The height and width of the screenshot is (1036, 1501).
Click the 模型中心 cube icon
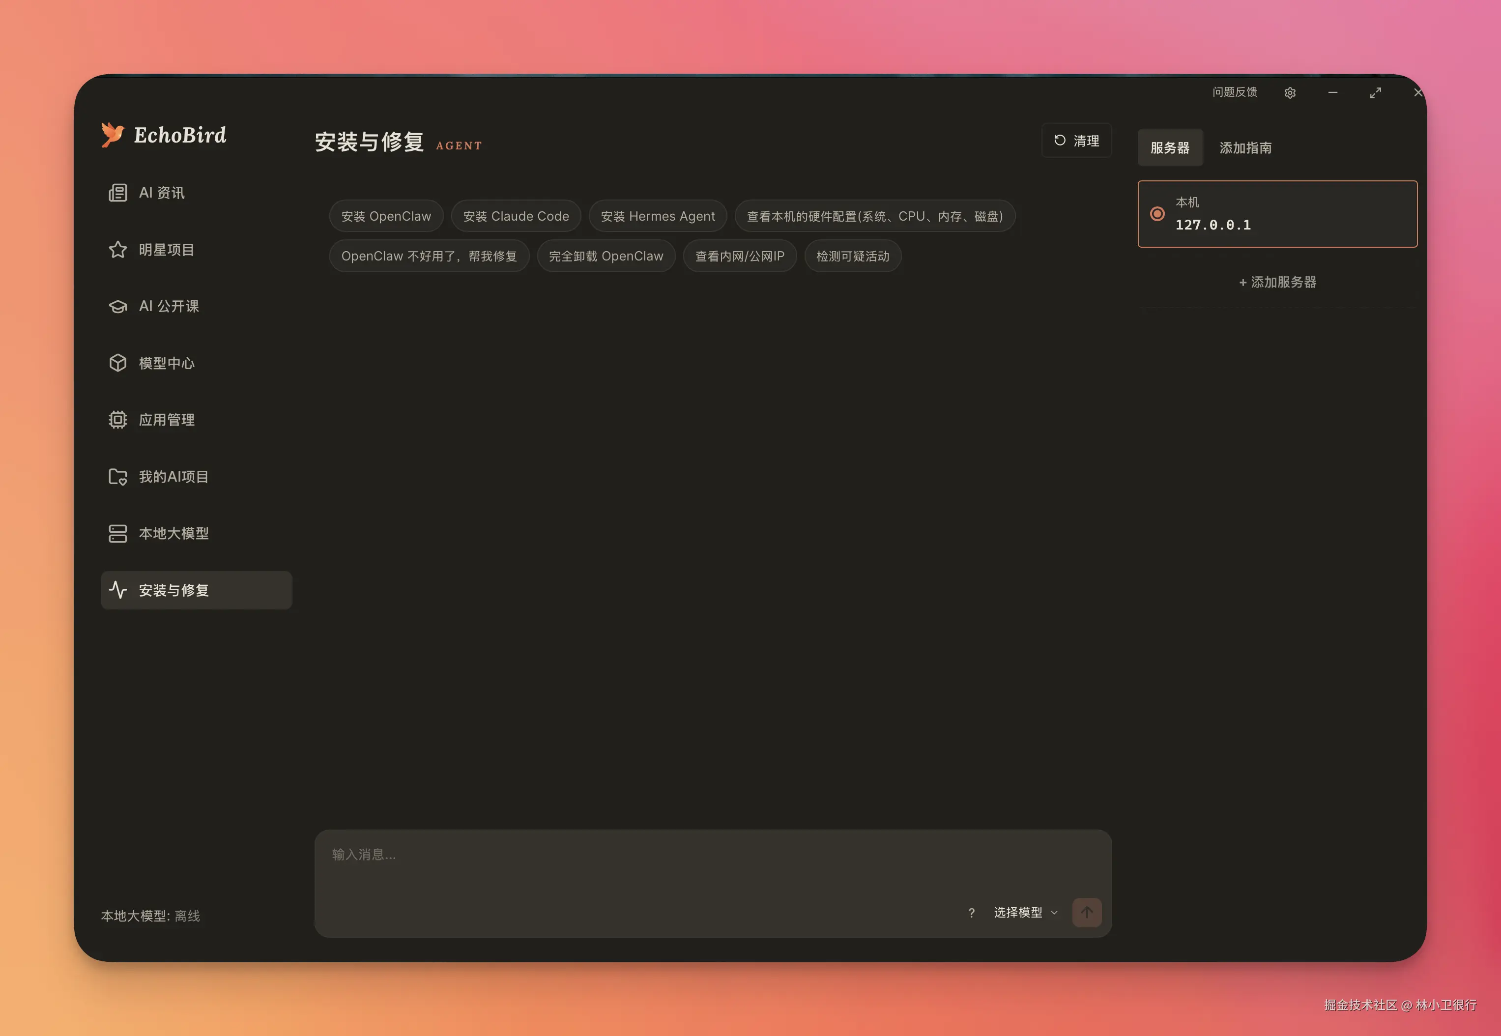pyautogui.click(x=117, y=363)
